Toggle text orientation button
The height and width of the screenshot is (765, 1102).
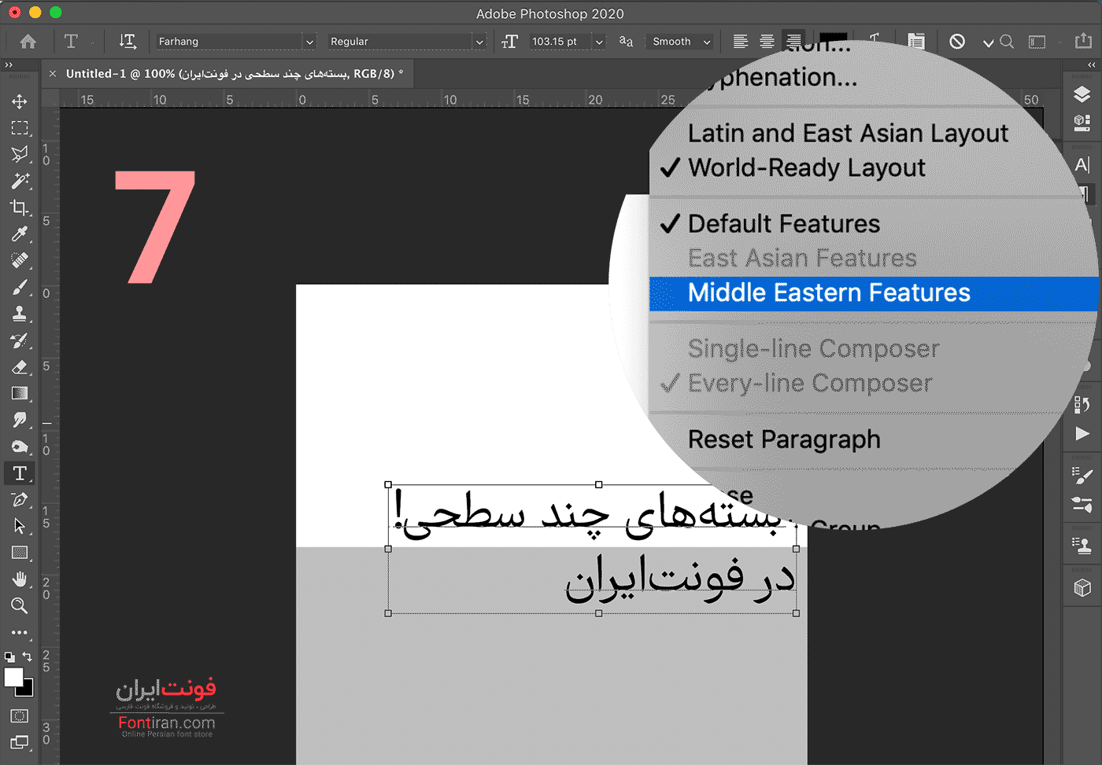pyautogui.click(x=127, y=42)
